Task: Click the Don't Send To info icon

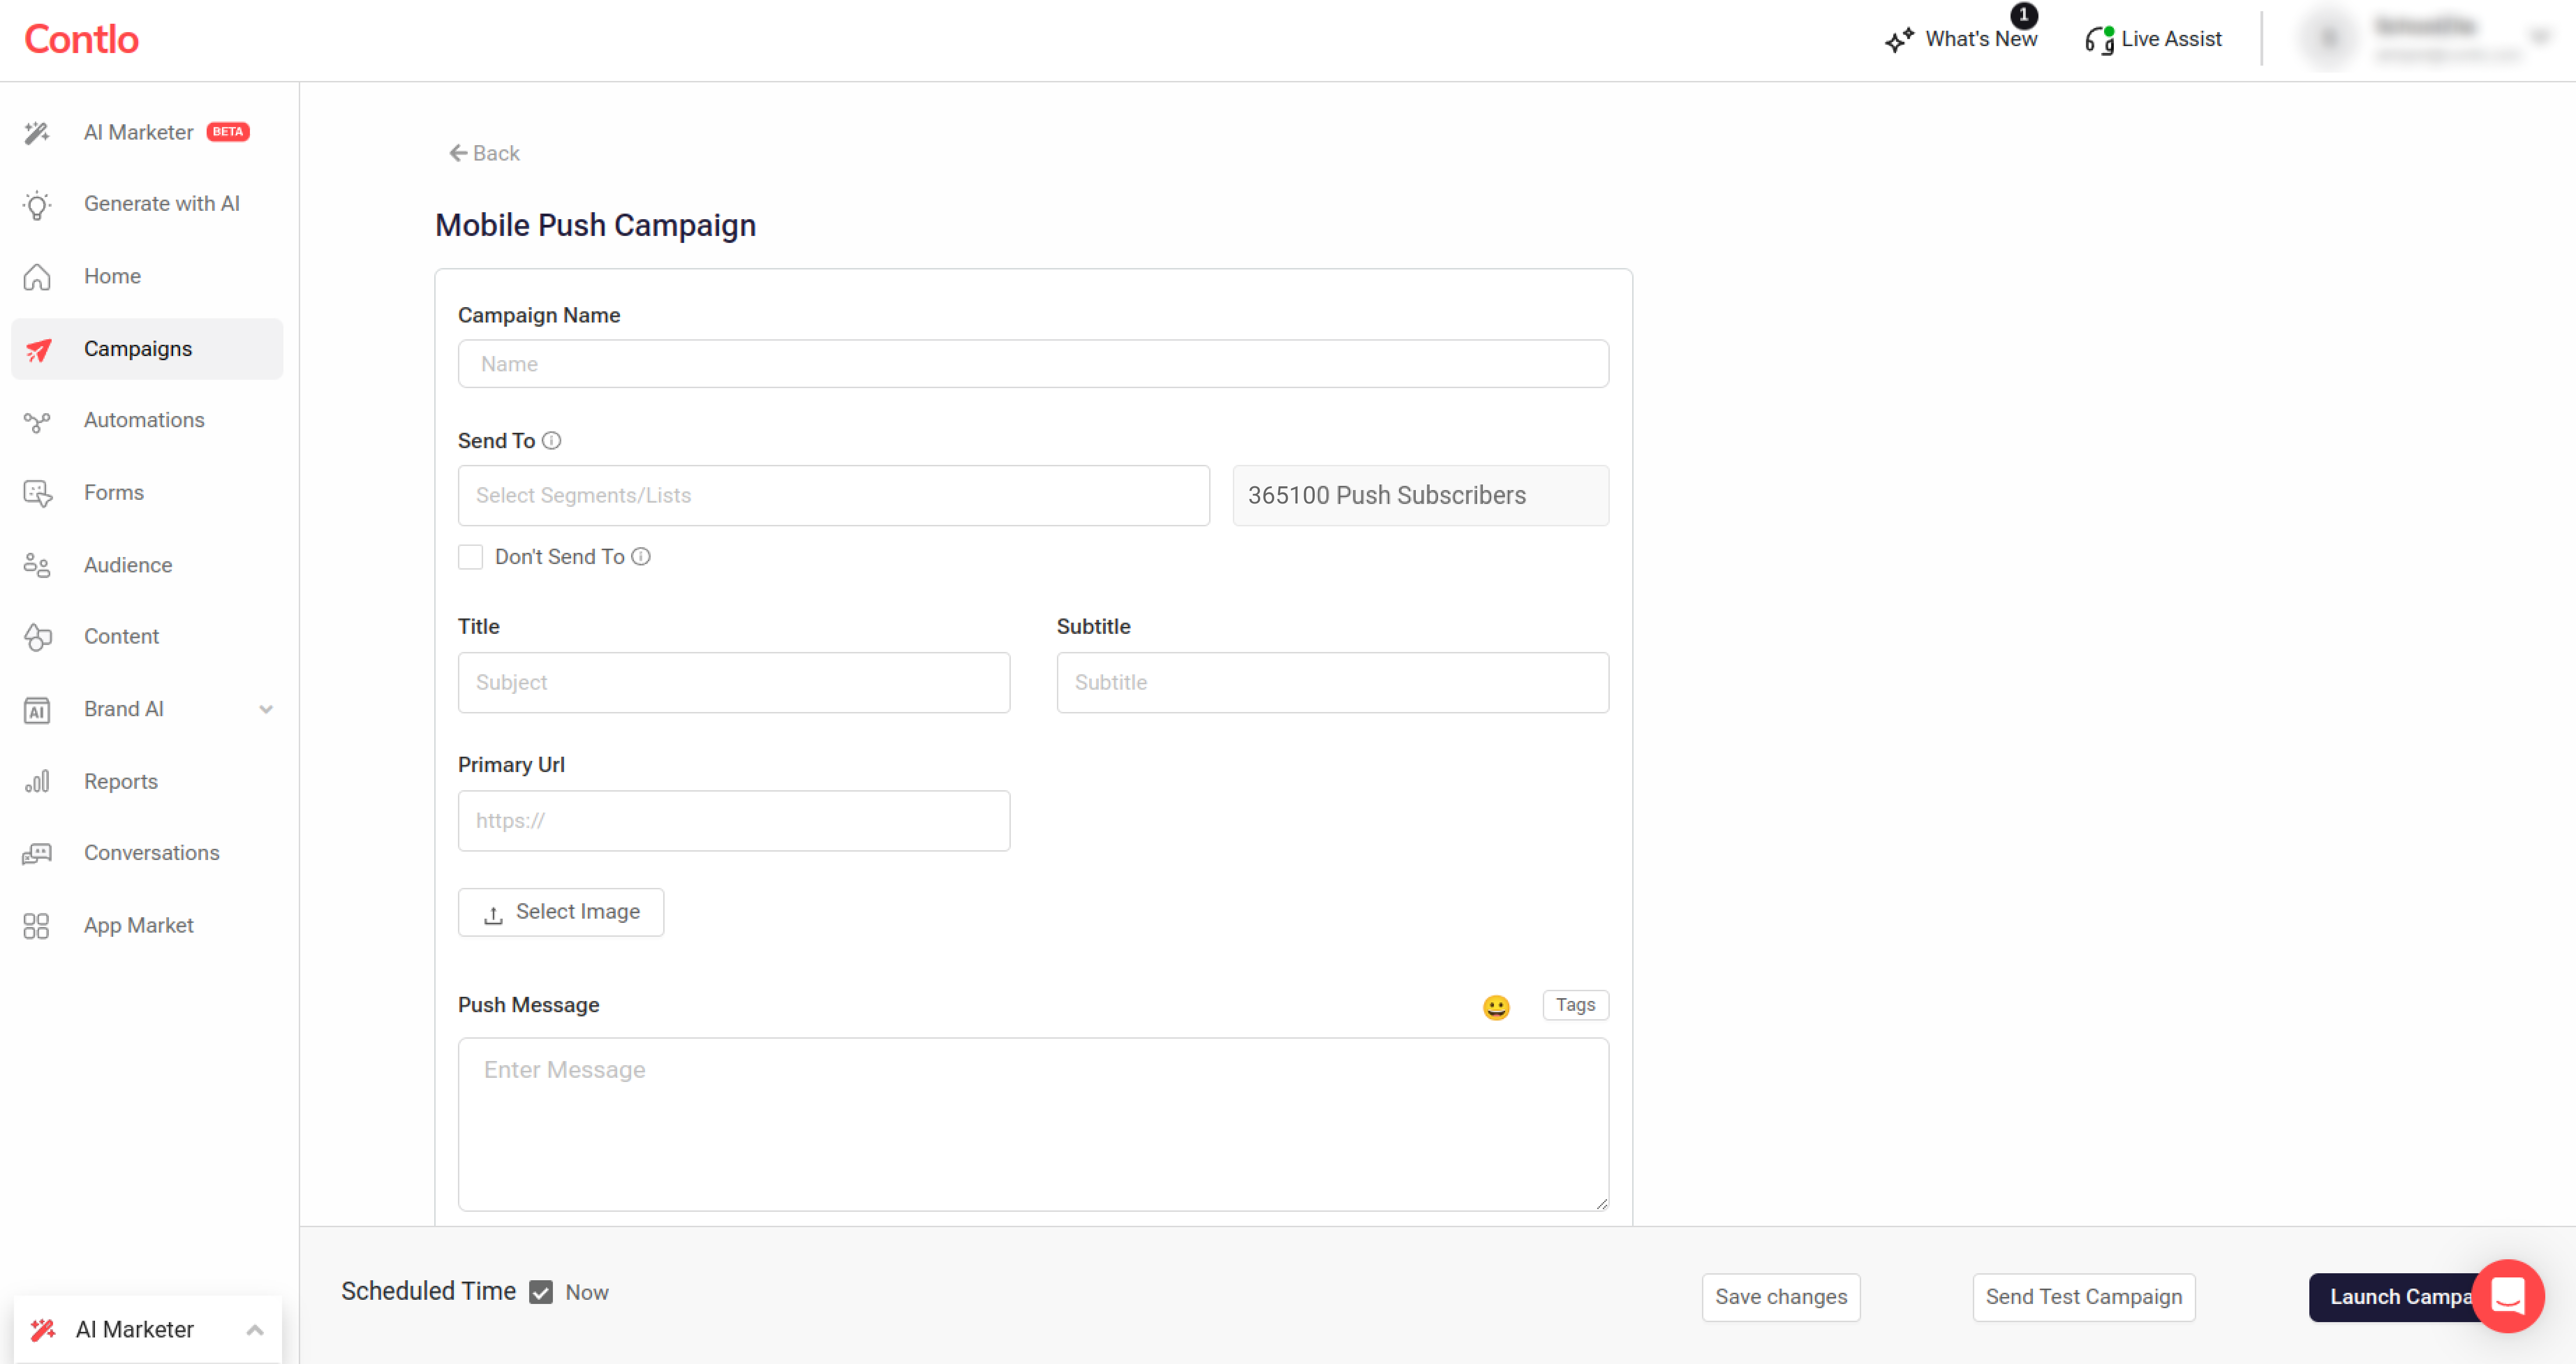Action: click(x=641, y=557)
